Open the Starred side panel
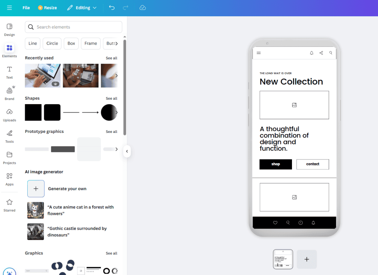 pos(9,205)
